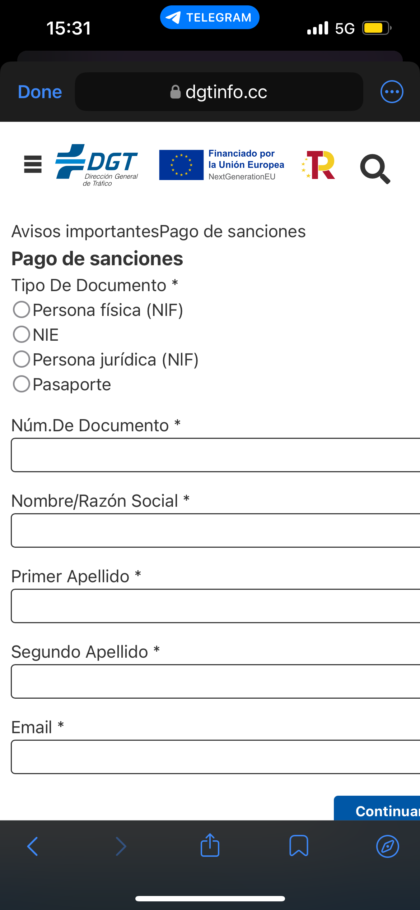Screen dimensions: 420x910
Task: Choose Persona jurídica (NIF) option
Action: [21, 359]
